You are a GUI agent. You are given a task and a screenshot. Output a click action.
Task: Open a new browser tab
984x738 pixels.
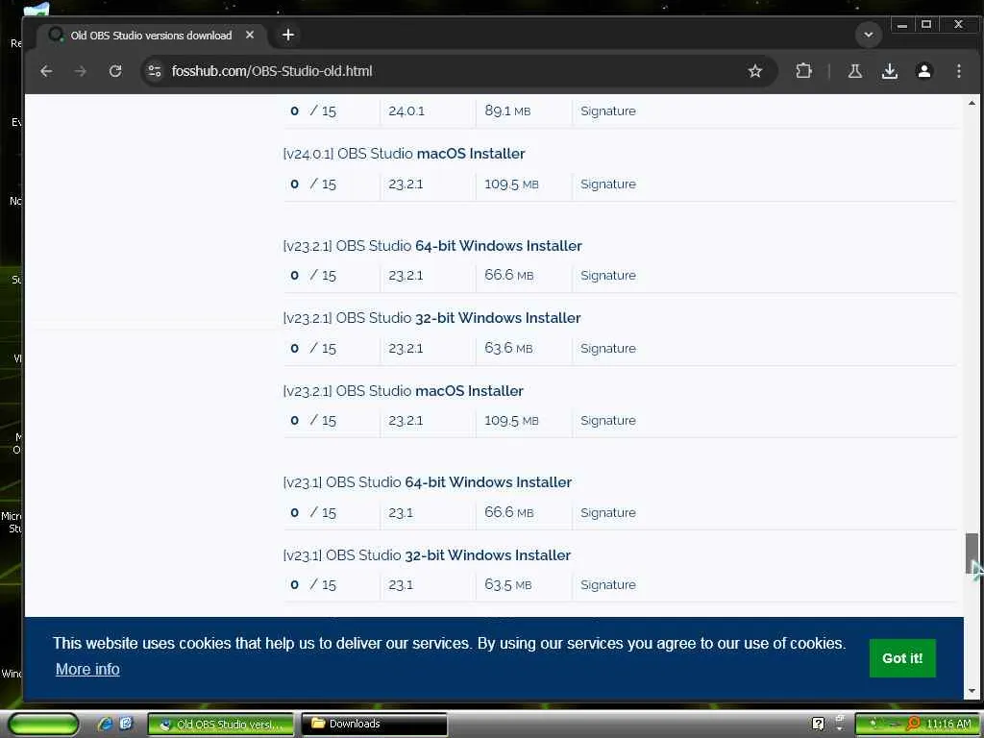[x=288, y=36]
